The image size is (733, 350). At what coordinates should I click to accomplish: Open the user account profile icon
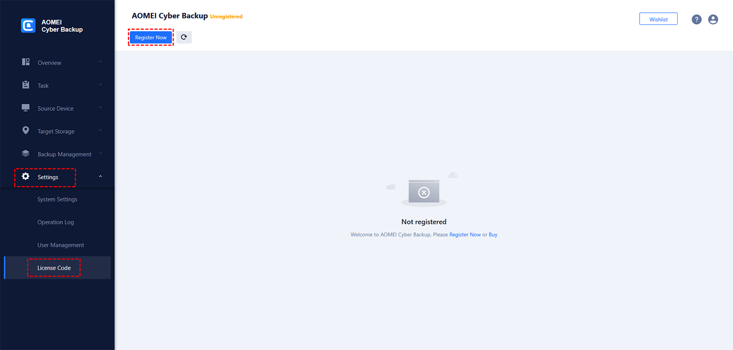point(713,19)
